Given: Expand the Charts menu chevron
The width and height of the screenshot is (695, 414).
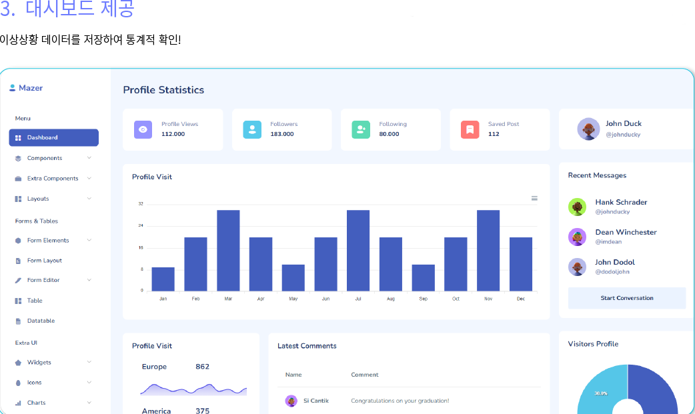Looking at the screenshot, I should tap(89, 403).
